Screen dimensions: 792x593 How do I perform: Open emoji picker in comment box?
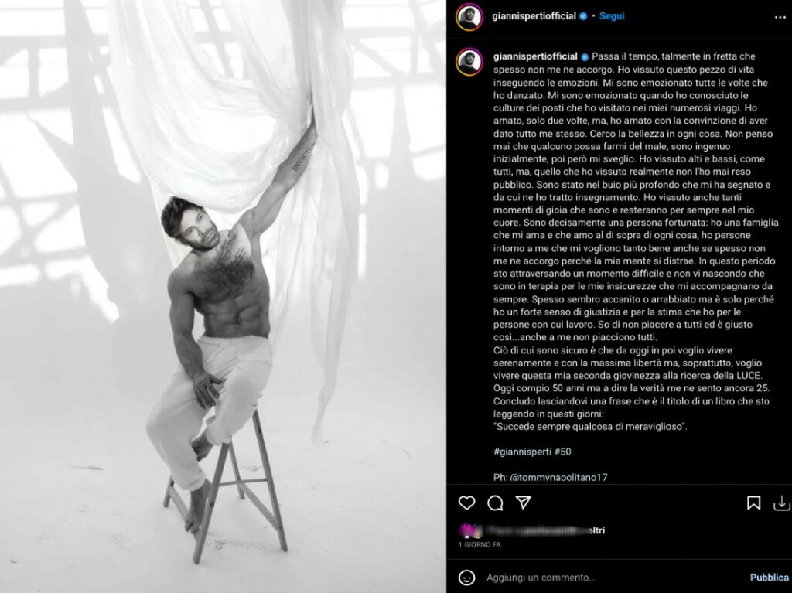click(466, 578)
